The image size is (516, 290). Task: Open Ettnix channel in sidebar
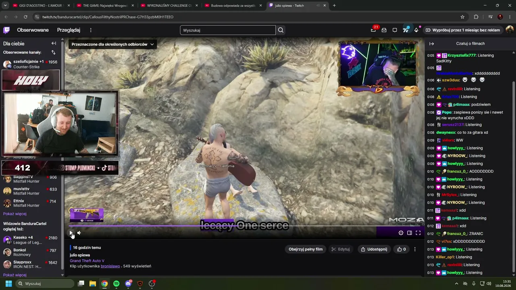coord(30,203)
